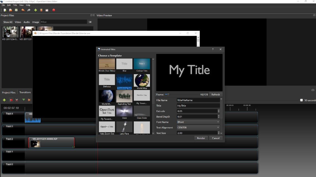This screenshot has width=316, height=177.
Task: Click the New Project toolbar icon
Action: point(5,10)
